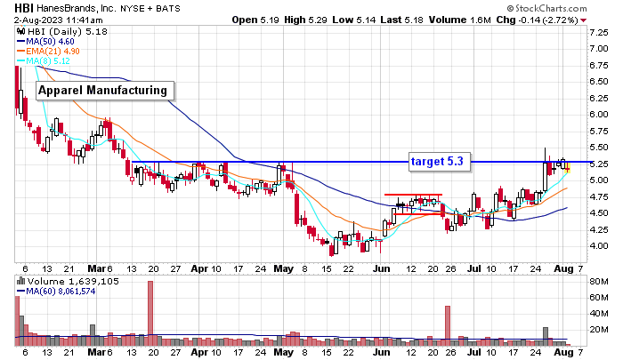Click the 20M volume axis label
The height and width of the screenshot is (360, 623).
coord(599,330)
